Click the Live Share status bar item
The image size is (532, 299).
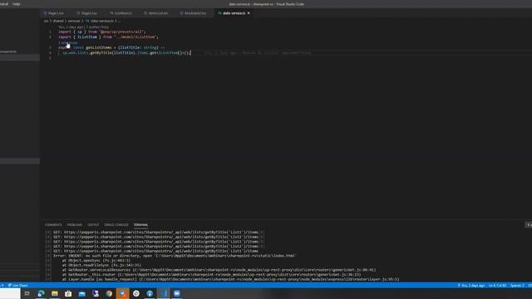click(18, 286)
